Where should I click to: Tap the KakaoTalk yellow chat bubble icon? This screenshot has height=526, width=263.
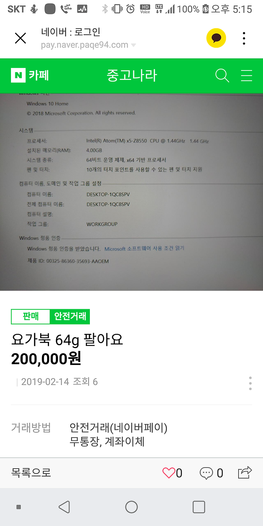216,38
